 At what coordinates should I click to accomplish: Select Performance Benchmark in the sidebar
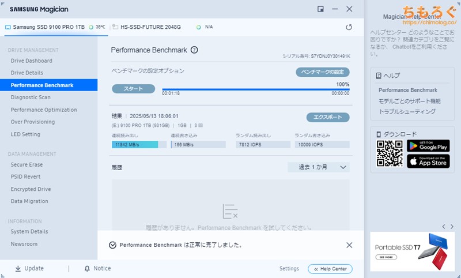[x=49, y=85]
